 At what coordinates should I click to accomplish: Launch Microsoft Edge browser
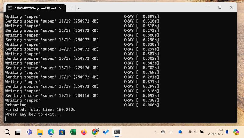tap(51, 132)
